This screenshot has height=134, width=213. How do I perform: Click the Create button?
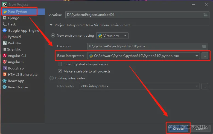[x=178, y=129]
